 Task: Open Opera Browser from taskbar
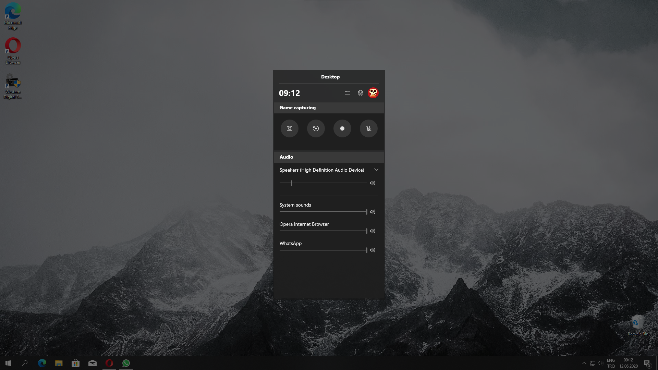[109, 363]
